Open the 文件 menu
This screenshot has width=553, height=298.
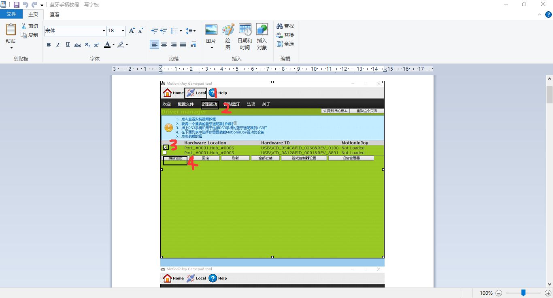pyautogui.click(x=11, y=14)
